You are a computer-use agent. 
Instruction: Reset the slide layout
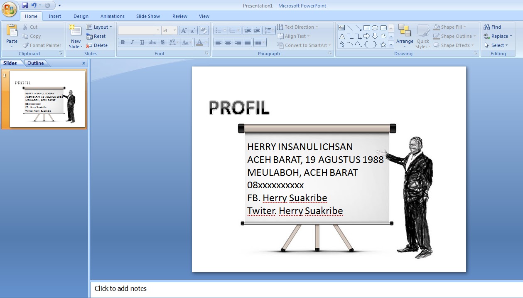click(x=96, y=36)
